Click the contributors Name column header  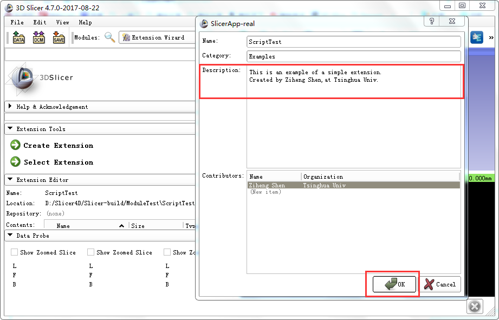[x=274, y=177]
